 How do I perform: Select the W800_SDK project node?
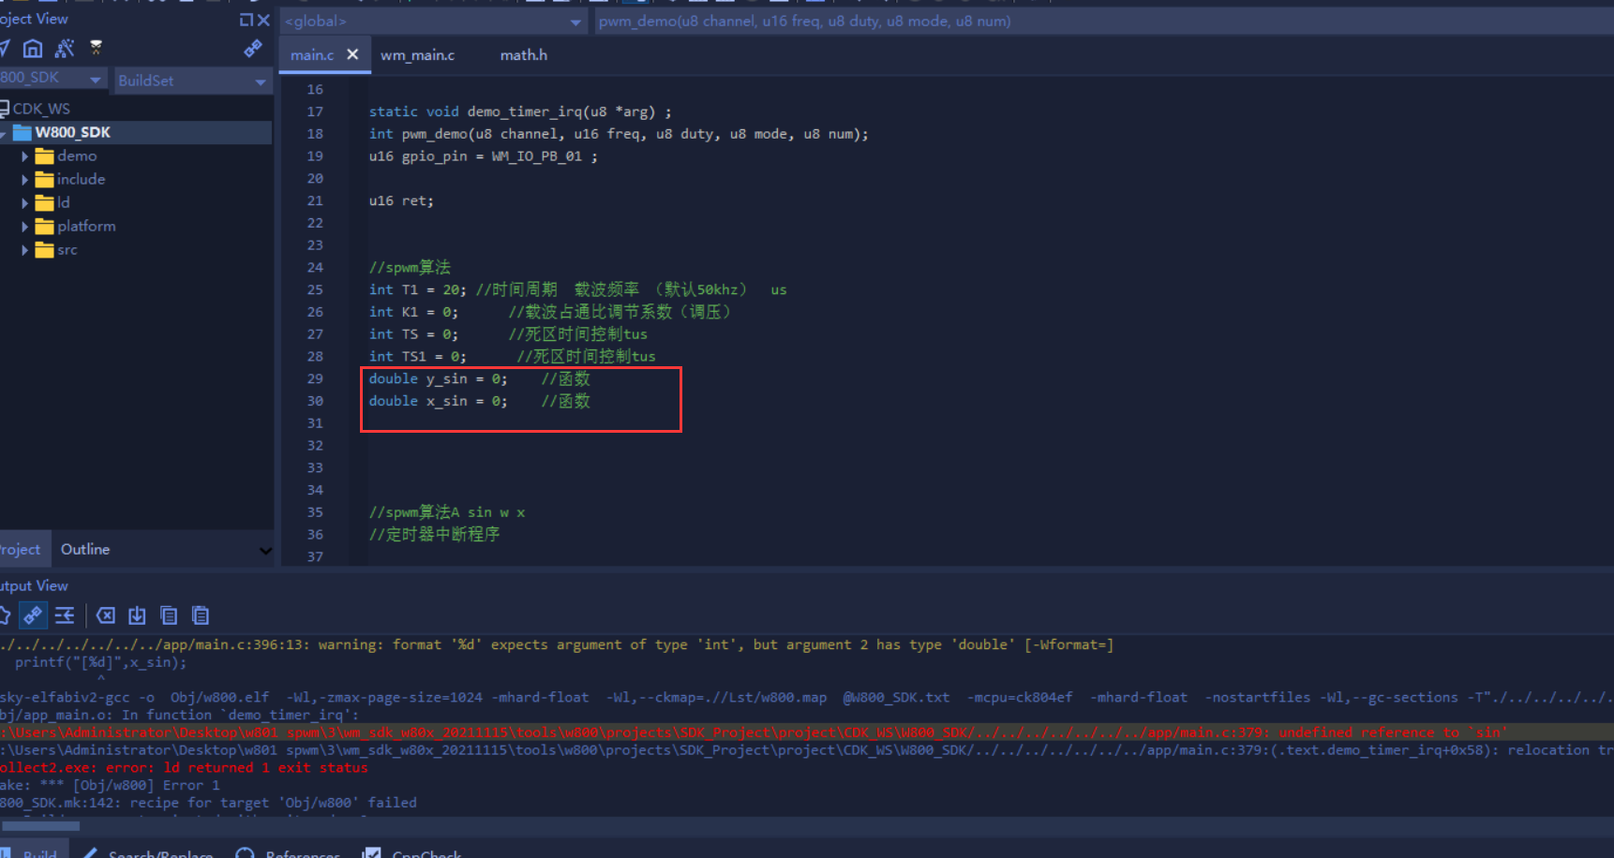pos(72,132)
